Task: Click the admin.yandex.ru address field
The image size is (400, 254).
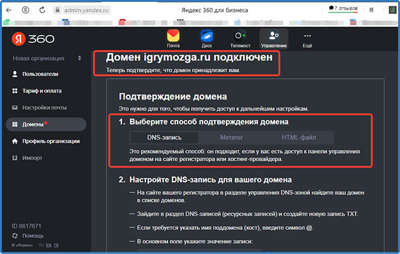Action: pyautogui.click(x=86, y=10)
